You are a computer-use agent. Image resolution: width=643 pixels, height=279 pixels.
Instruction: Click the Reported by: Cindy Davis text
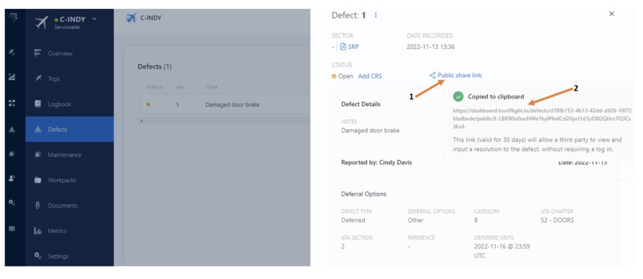(x=377, y=162)
